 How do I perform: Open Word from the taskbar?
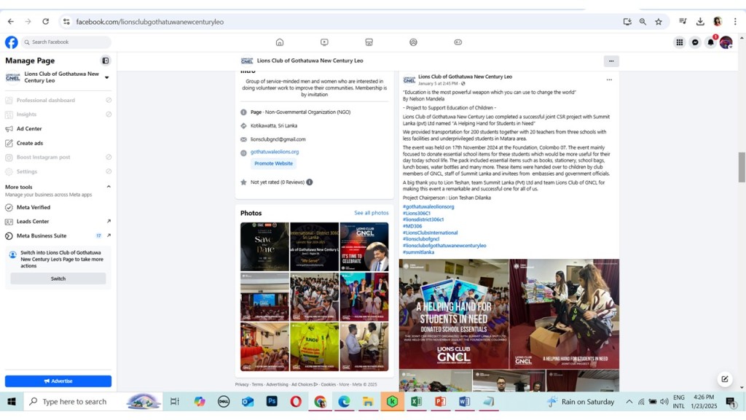464,402
